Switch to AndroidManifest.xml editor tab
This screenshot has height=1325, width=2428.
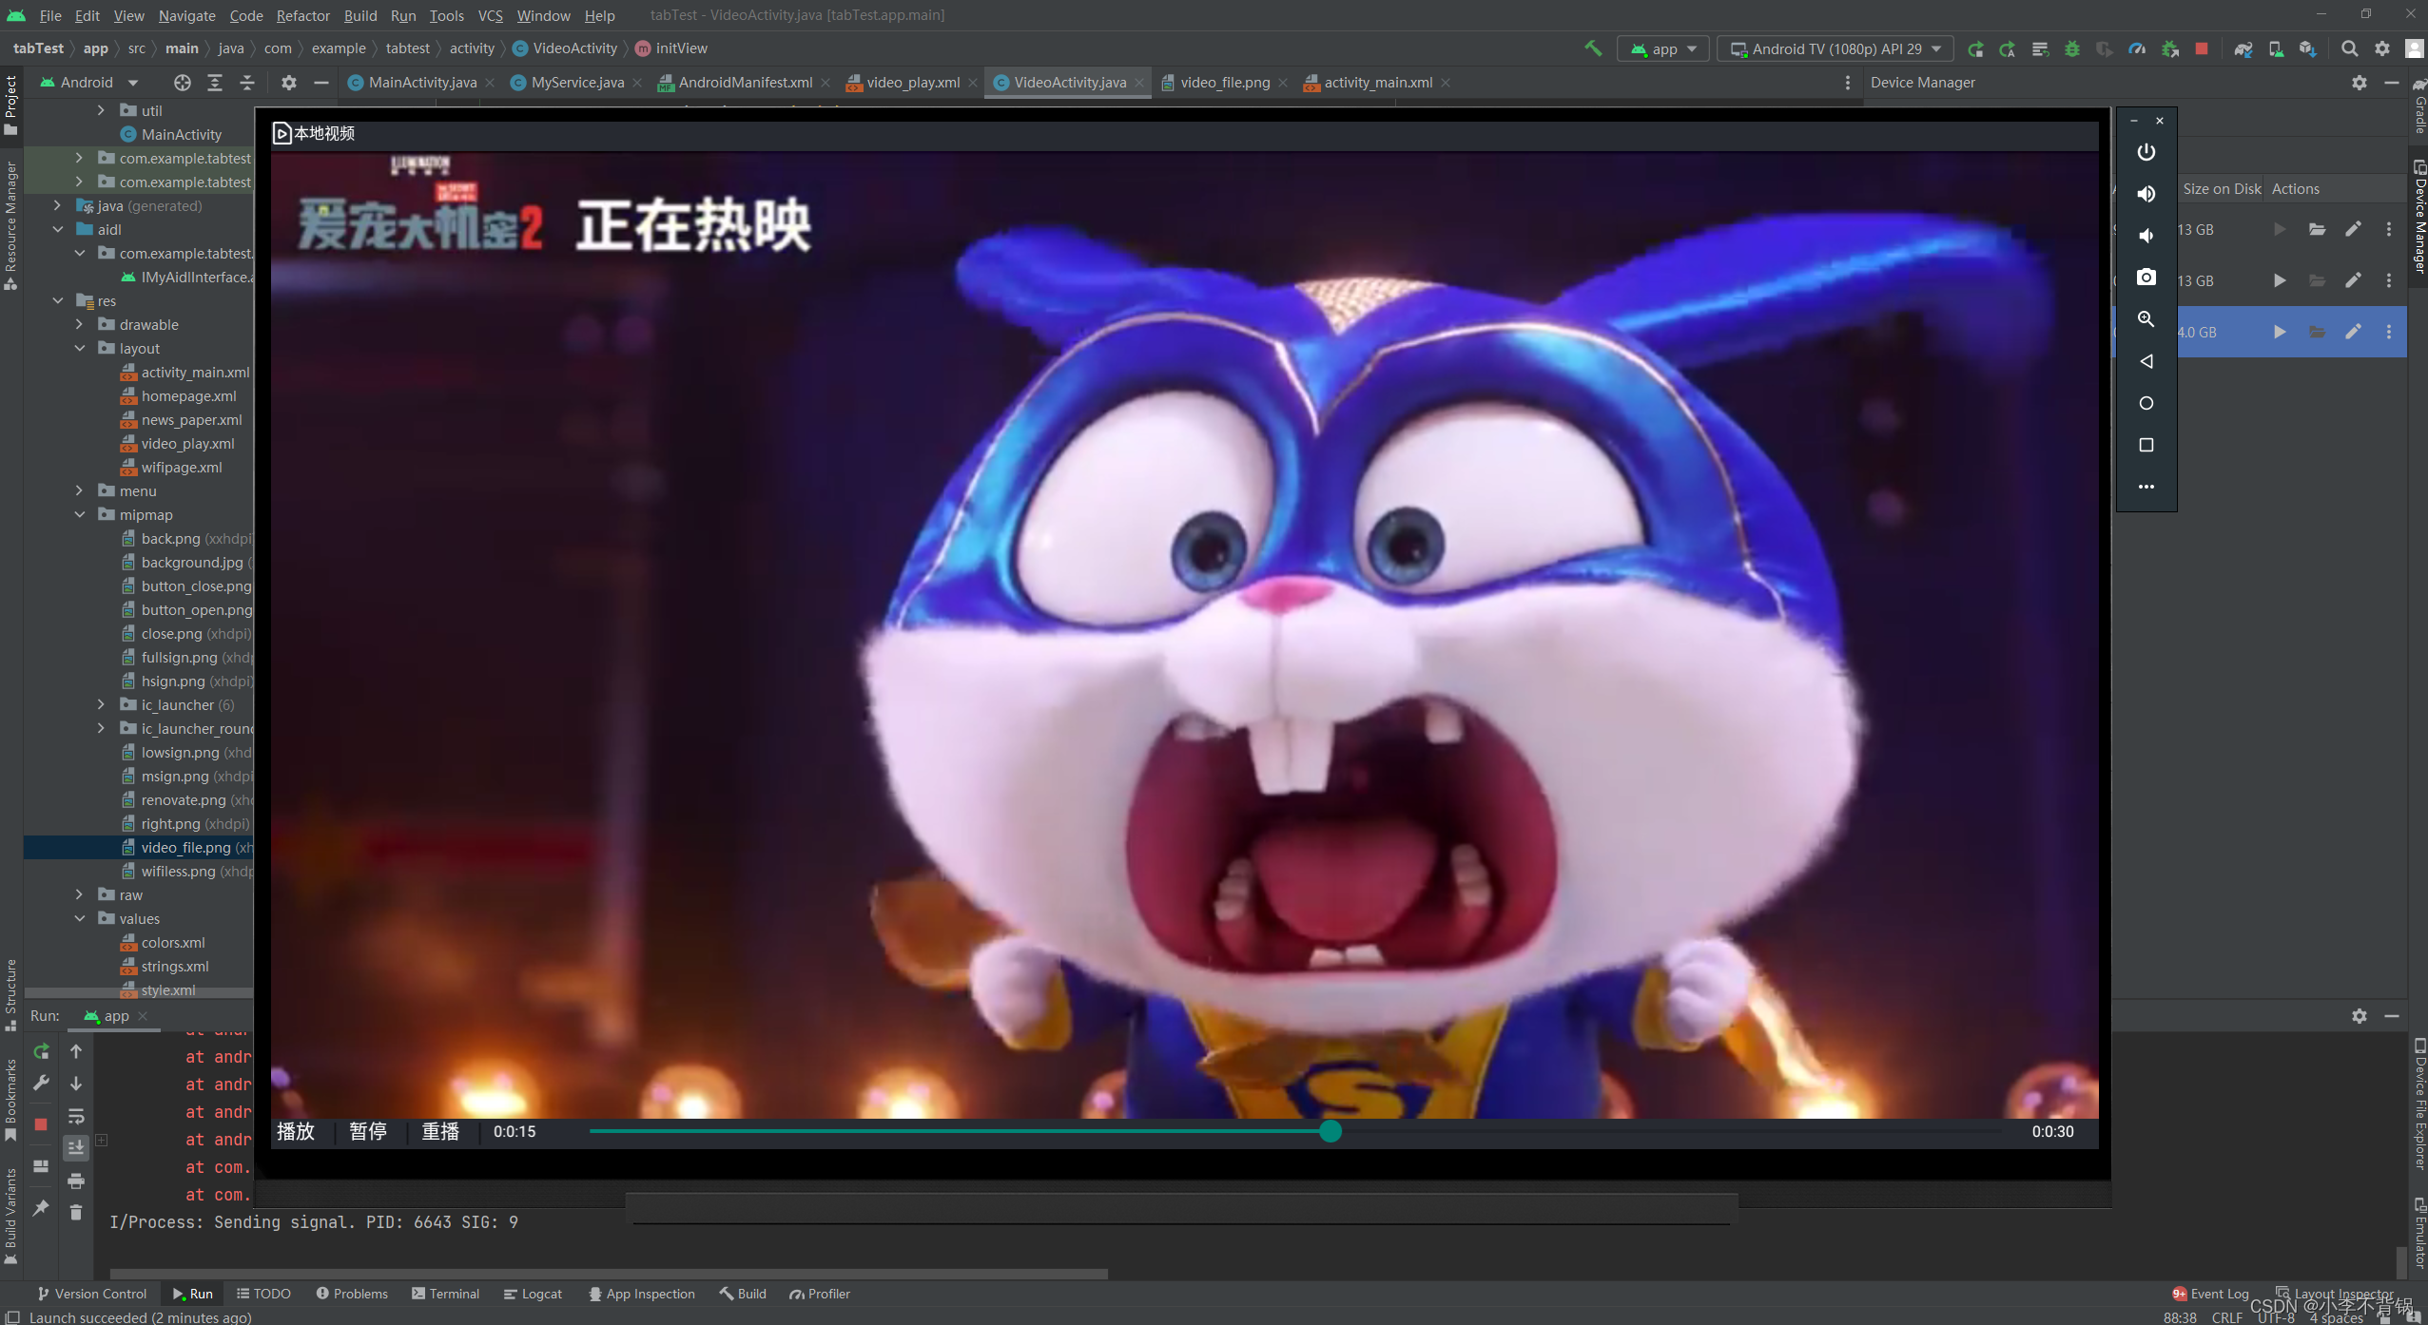(745, 83)
